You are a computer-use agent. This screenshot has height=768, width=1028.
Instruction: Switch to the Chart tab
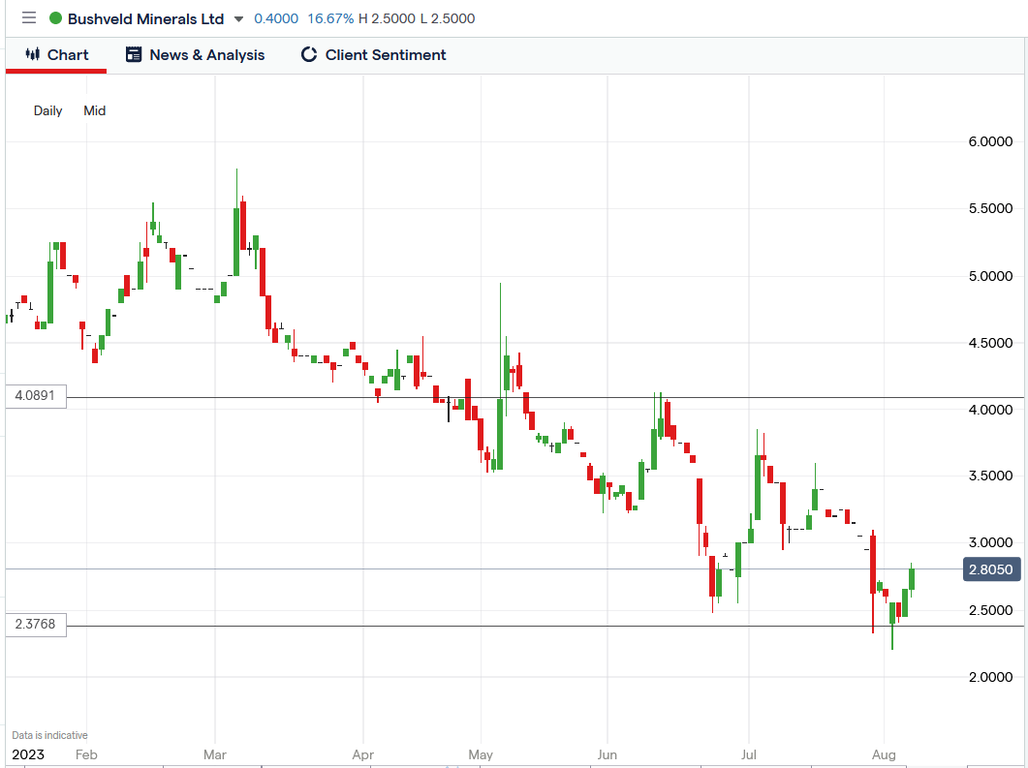(56, 55)
